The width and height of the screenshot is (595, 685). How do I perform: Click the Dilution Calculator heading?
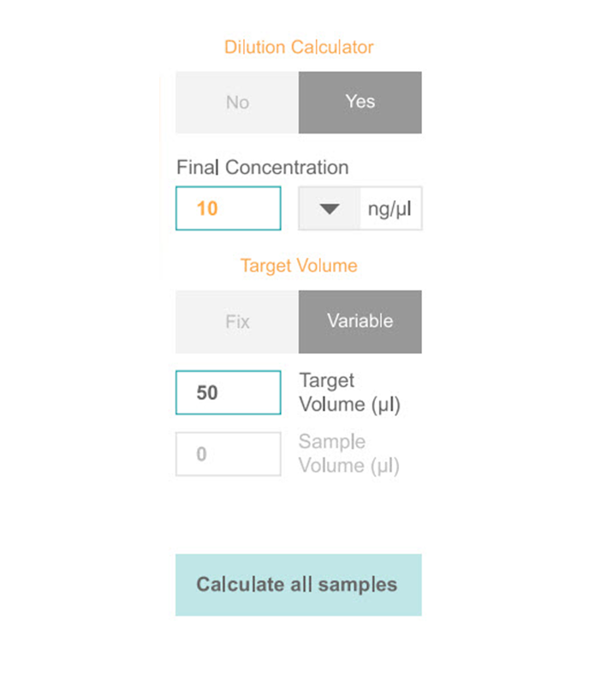coord(299,47)
